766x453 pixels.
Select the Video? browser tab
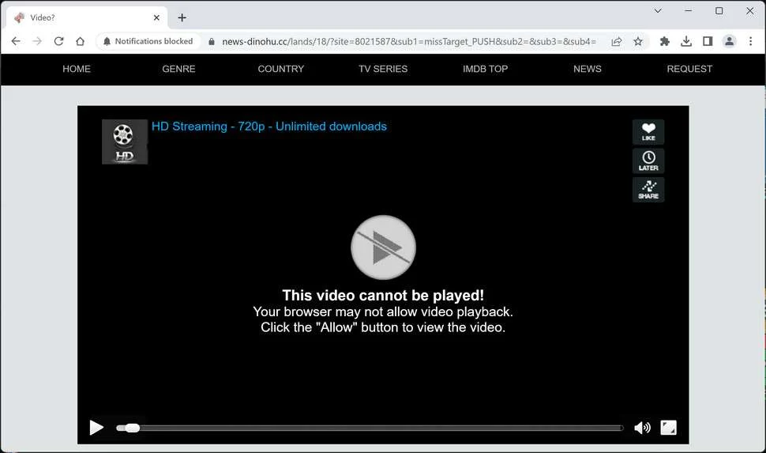(87, 17)
